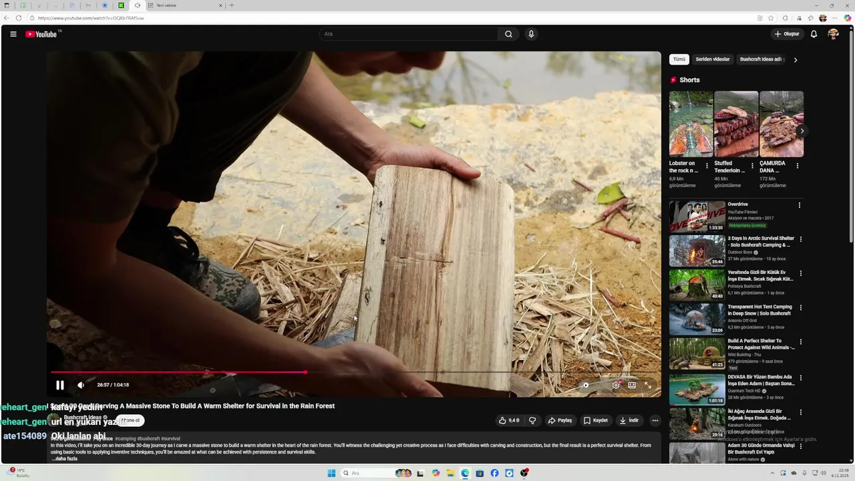The image size is (855, 481).
Task: Open Transparent Hot Tent Camping video title
Action: pos(760,310)
